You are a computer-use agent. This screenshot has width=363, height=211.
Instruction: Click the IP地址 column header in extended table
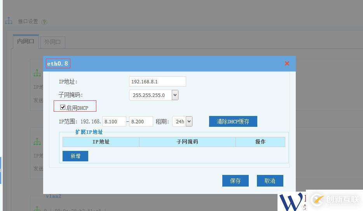click(x=101, y=142)
